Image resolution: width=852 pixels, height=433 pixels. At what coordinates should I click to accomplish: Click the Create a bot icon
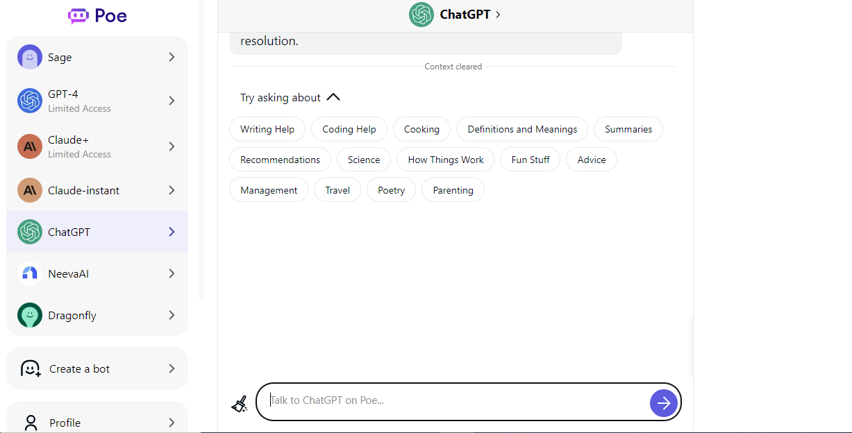coord(31,368)
